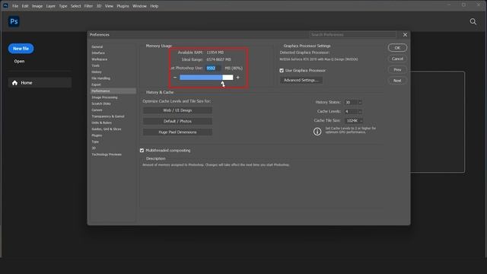Click the search magnifier icon
Viewport: 487px width, 274px height.
point(473,21)
